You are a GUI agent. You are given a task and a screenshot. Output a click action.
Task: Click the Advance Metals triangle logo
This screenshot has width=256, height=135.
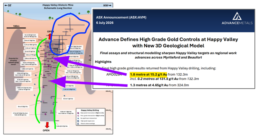[237, 16]
